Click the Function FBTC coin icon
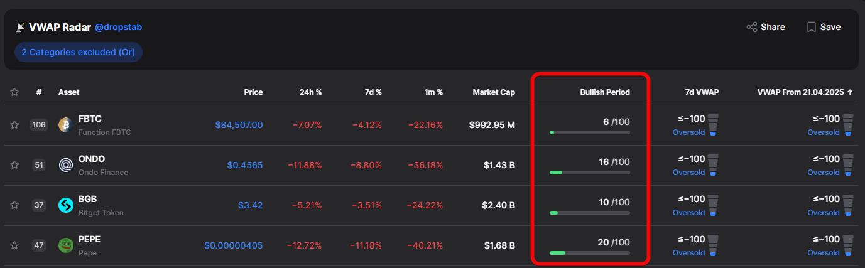 pyautogui.click(x=66, y=125)
